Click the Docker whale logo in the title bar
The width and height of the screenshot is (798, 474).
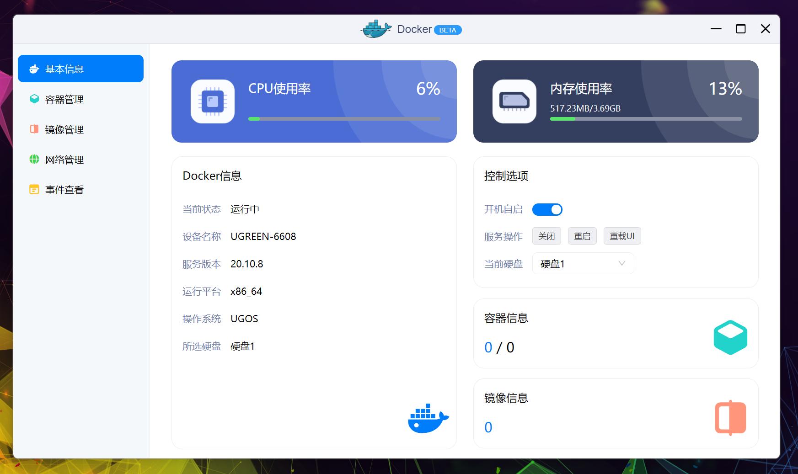[376, 29]
